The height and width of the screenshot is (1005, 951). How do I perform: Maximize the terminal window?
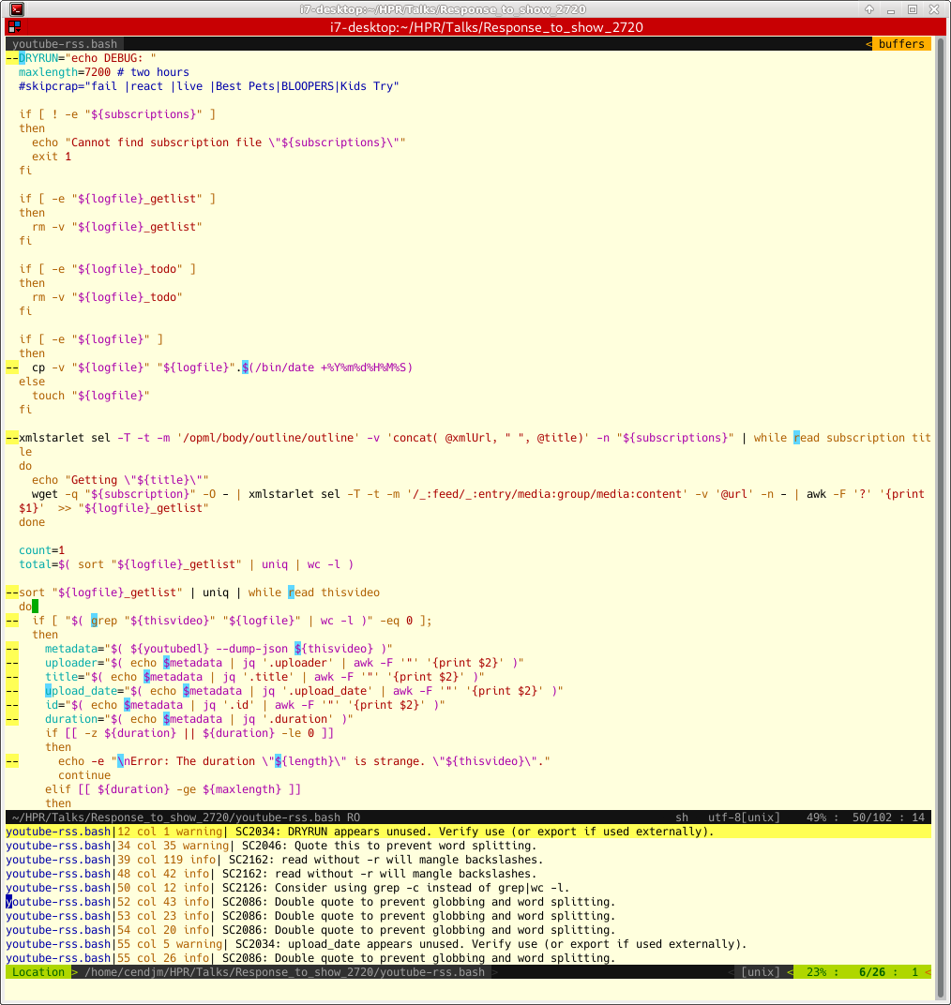coord(913,9)
